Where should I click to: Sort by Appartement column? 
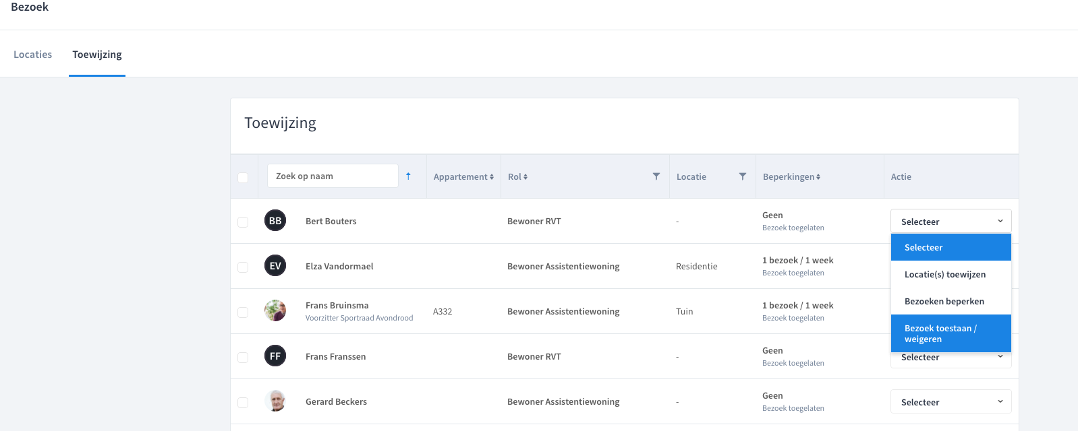click(x=463, y=177)
